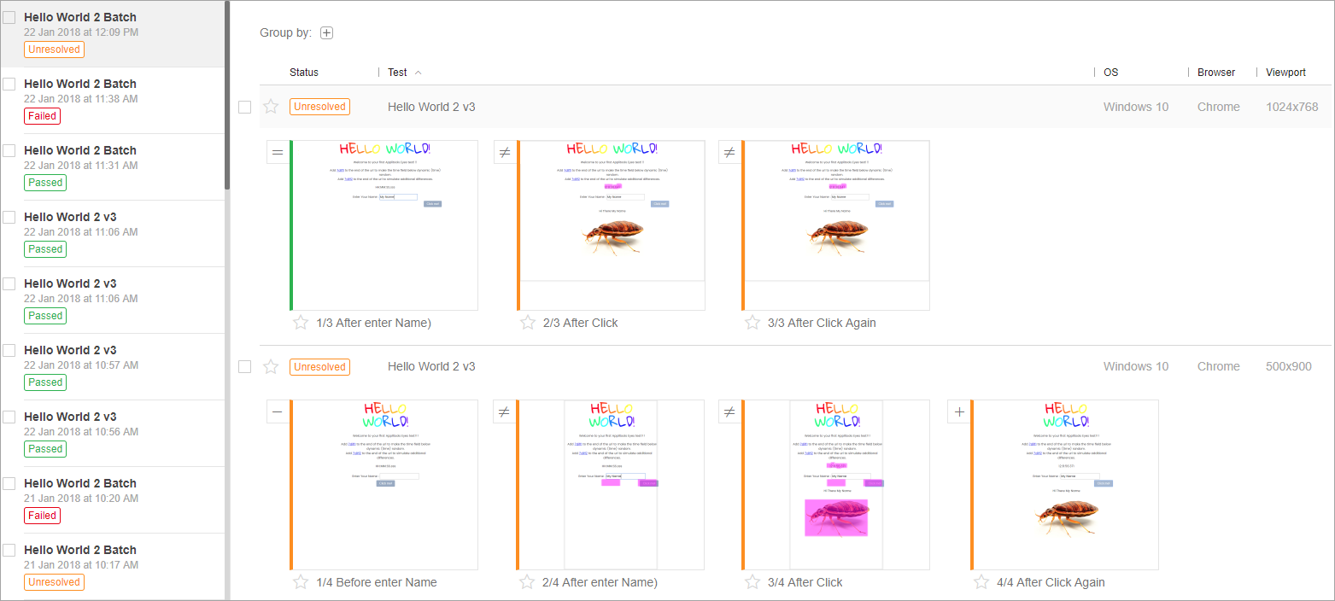The height and width of the screenshot is (601, 1335).
Task: Open the Failed batch from 11:38 AM
Action: click(80, 84)
